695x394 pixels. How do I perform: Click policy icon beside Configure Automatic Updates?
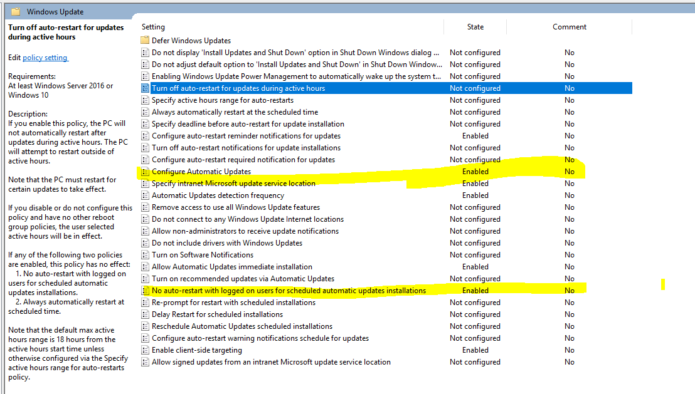click(146, 172)
